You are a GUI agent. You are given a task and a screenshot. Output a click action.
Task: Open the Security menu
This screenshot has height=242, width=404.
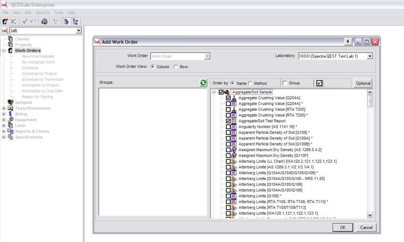point(42,12)
